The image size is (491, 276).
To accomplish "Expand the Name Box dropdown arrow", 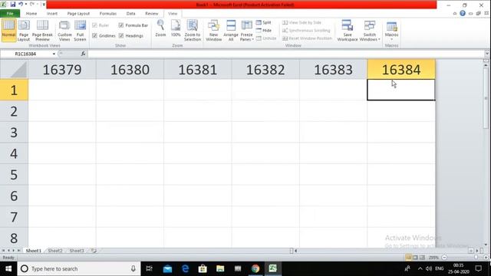I will (x=54, y=54).
